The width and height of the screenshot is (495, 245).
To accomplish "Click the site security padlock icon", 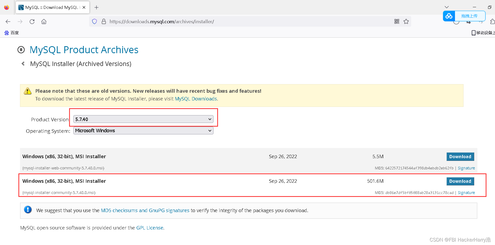I will [104, 21].
